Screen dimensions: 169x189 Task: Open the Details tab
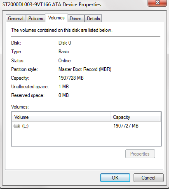click(94, 19)
